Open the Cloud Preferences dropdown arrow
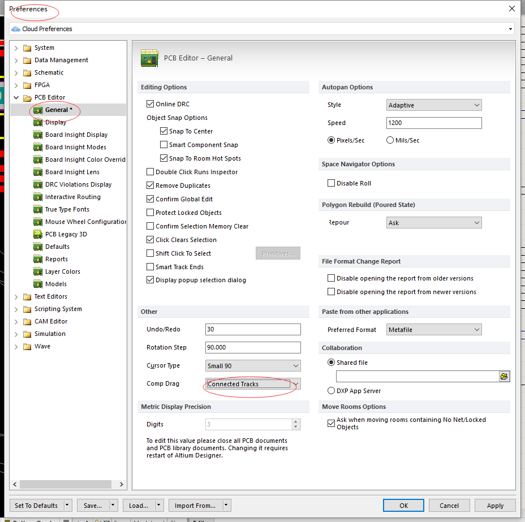This screenshot has width=525, height=522. pyautogui.click(x=510, y=29)
